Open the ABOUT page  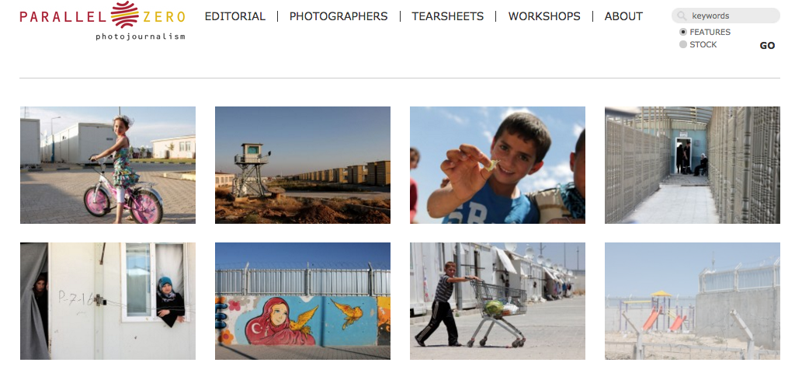tap(623, 16)
